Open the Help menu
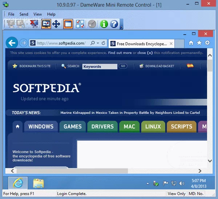This screenshot has height=199, width=218. [x=51, y=14]
